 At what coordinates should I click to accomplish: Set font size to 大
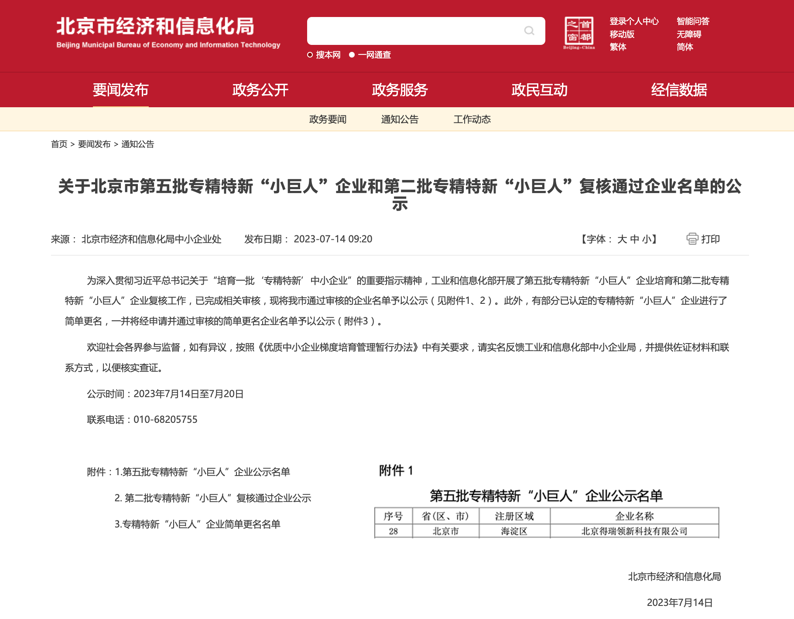coord(622,239)
